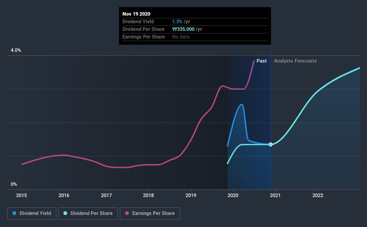Image resolution: width=367 pixels, height=227 pixels.
Task: Click the highlighted data point marker on chart
Action: coord(270,144)
